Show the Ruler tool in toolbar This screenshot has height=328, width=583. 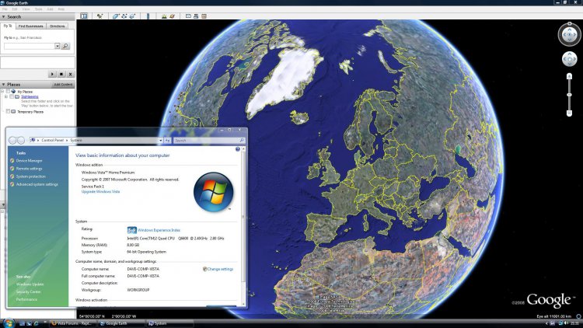(x=148, y=16)
